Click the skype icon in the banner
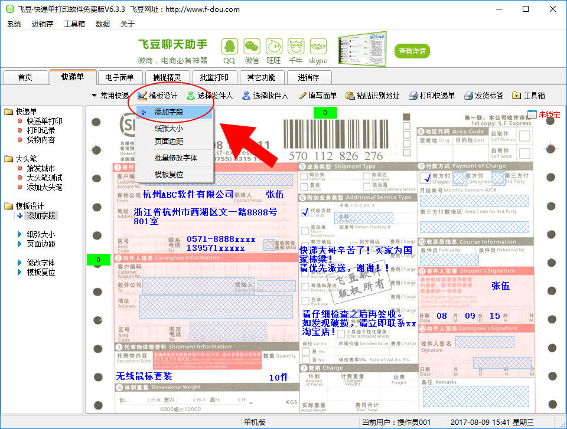Screen dimensions: 567x429 click(x=318, y=47)
